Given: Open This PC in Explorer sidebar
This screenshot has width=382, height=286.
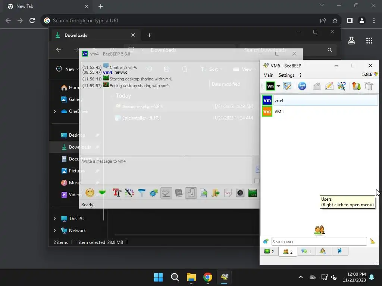Looking at the screenshot, I should (73, 218).
